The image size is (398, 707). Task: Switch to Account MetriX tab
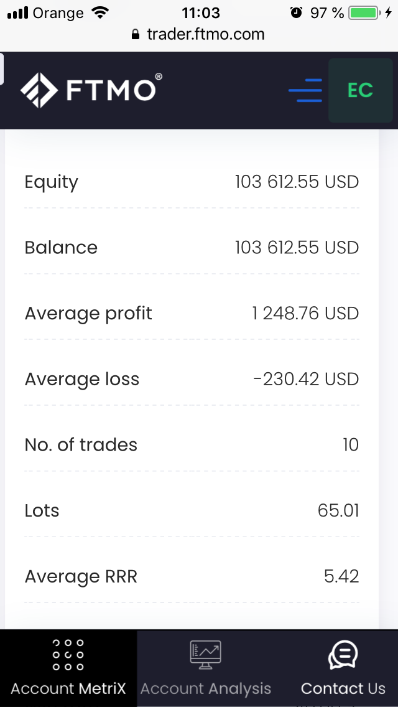pos(68,688)
